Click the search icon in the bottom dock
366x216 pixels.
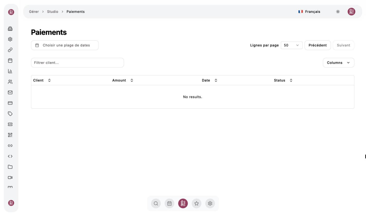coord(156,203)
